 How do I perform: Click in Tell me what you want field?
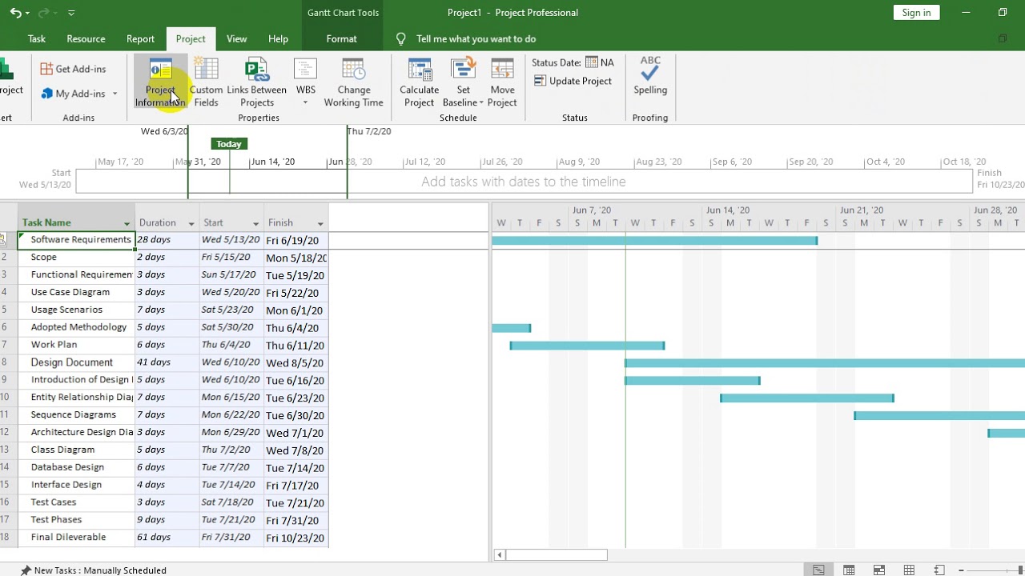tap(476, 38)
